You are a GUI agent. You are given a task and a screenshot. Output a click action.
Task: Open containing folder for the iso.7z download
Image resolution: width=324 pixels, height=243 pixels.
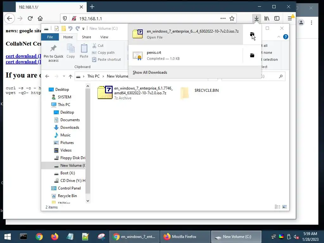pyautogui.click(x=252, y=34)
